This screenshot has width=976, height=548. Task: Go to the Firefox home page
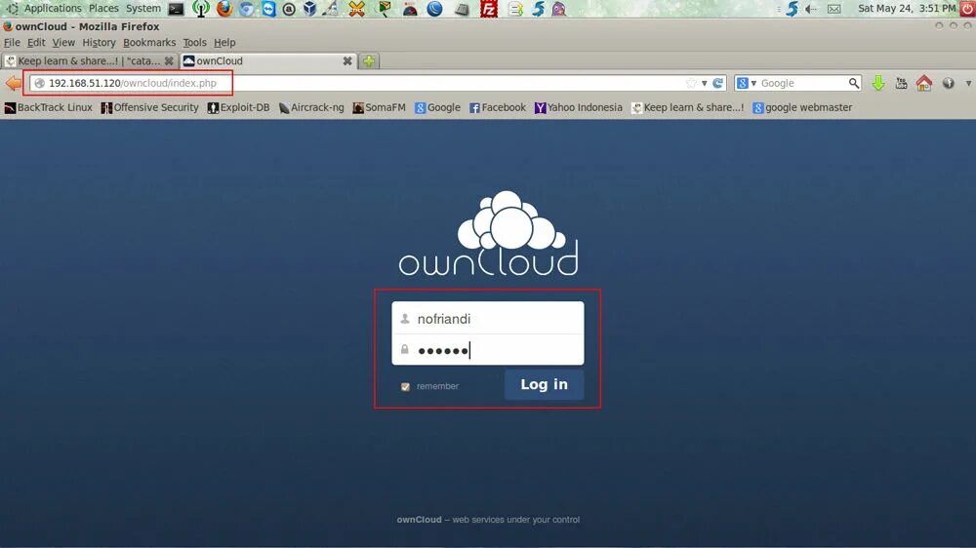click(x=924, y=83)
